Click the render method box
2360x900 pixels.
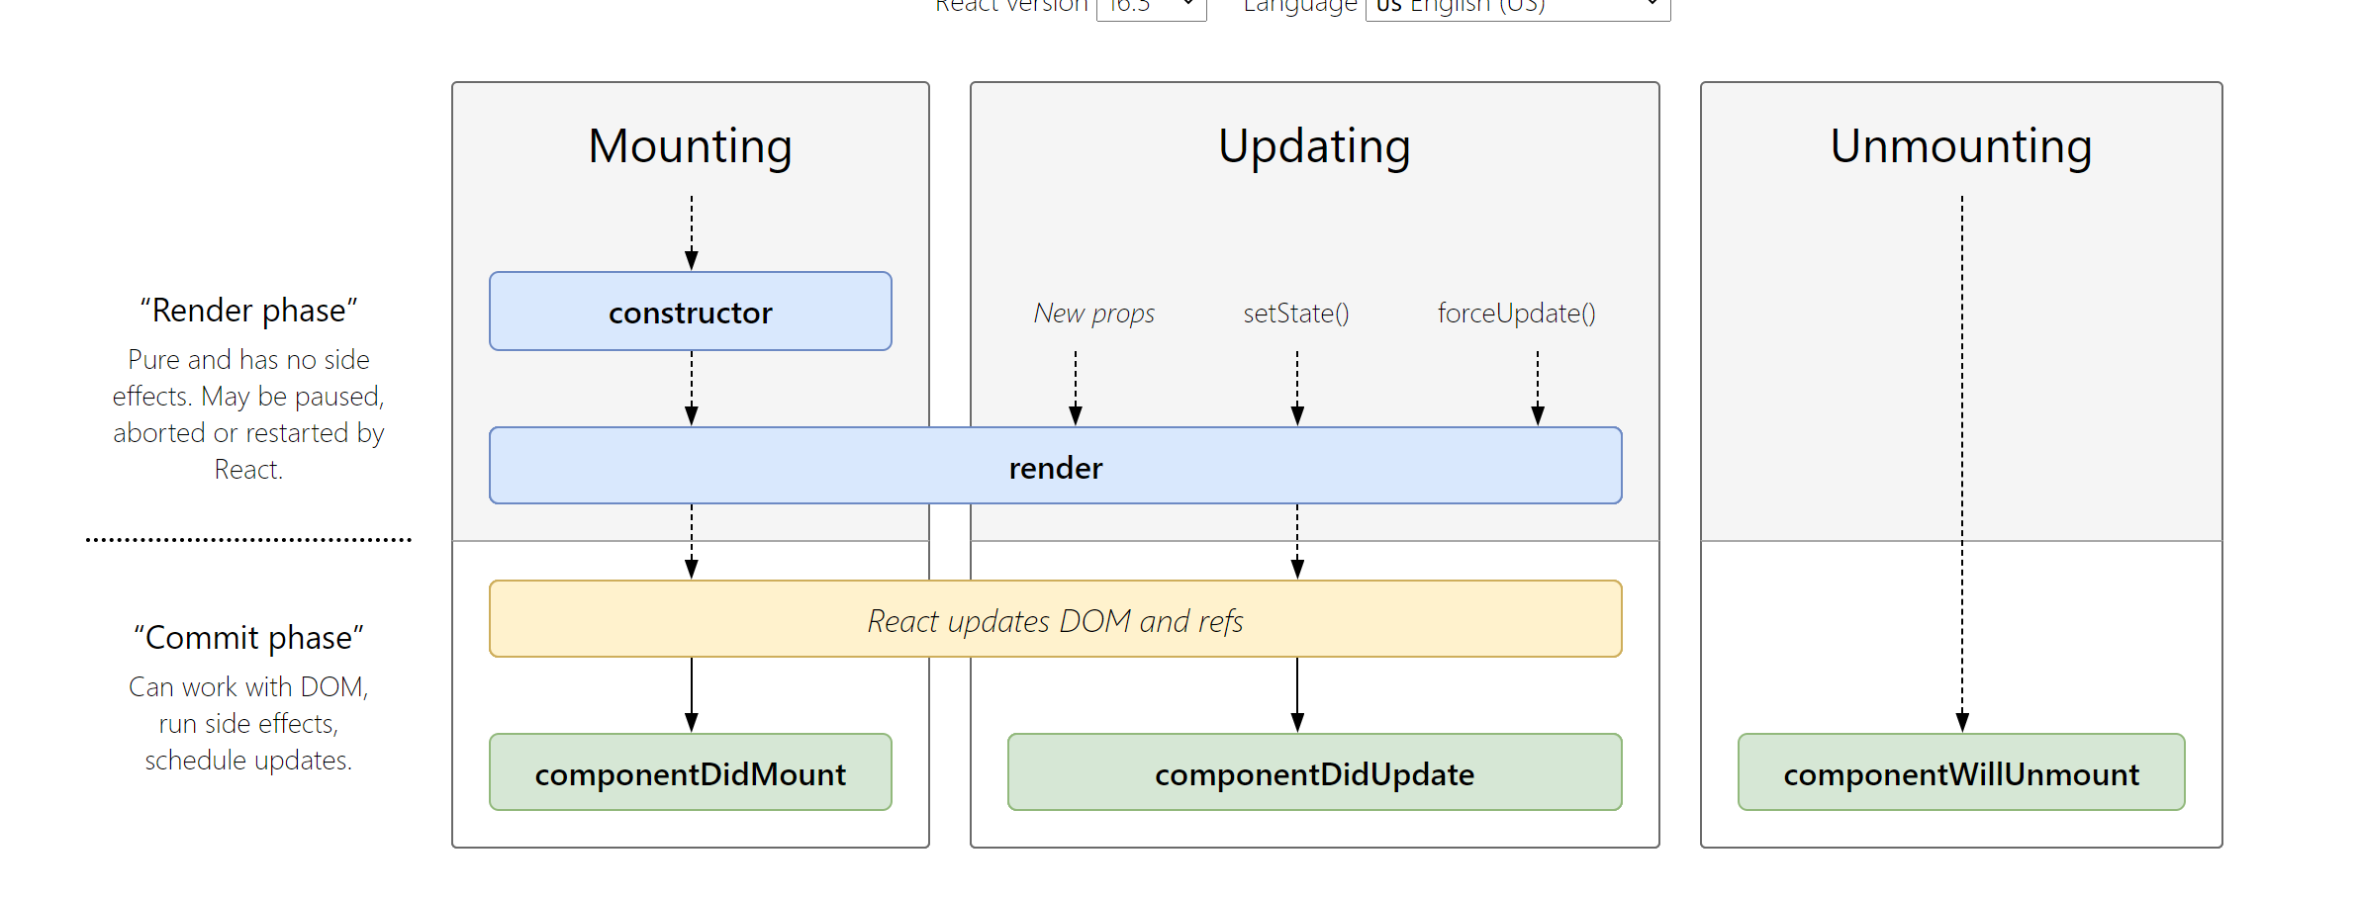coord(1055,466)
